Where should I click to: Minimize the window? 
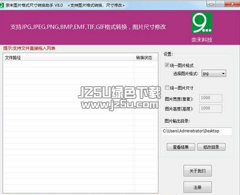click(x=211, y=4)
